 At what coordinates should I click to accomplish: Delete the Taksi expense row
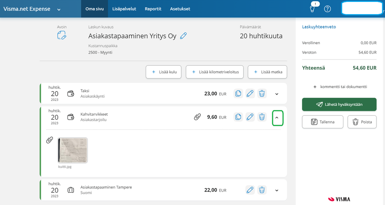click(x=262, y=93)
